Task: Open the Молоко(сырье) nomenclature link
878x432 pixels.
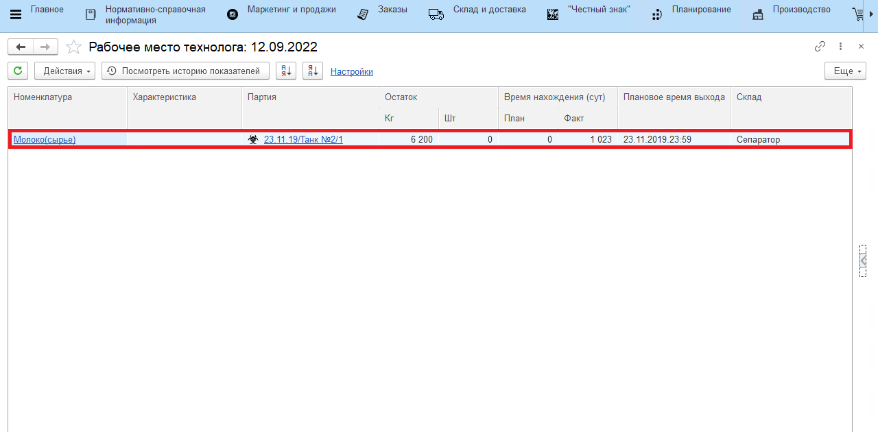Action: click(45, 139)
